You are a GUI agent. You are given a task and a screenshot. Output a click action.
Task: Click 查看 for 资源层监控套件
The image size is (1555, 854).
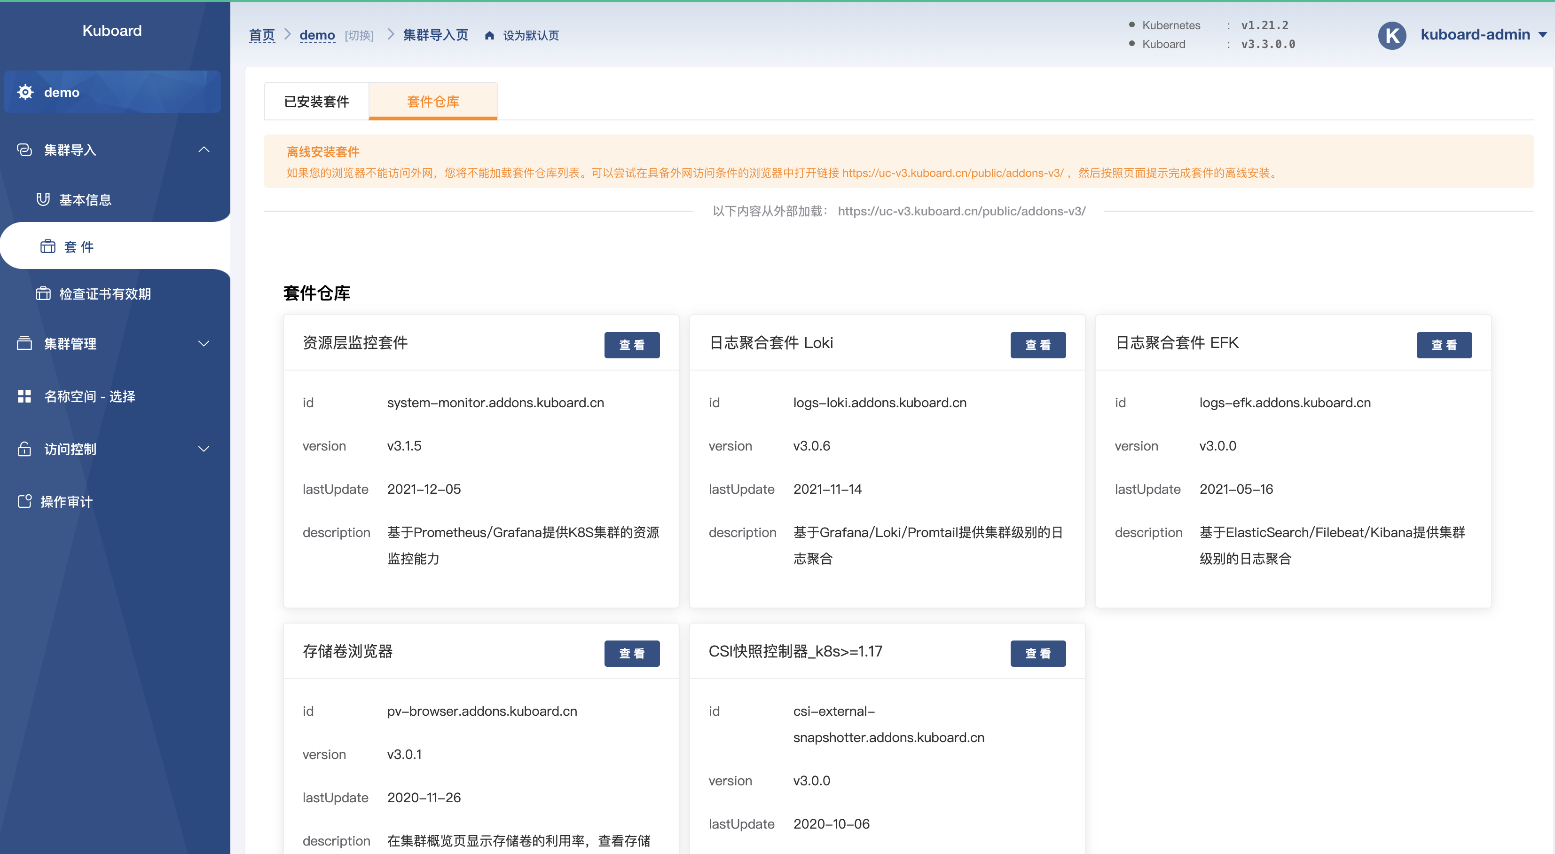point(631,345)
